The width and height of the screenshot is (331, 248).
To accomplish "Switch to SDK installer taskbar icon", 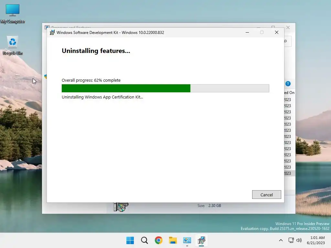I will click(x=201, y=240).
